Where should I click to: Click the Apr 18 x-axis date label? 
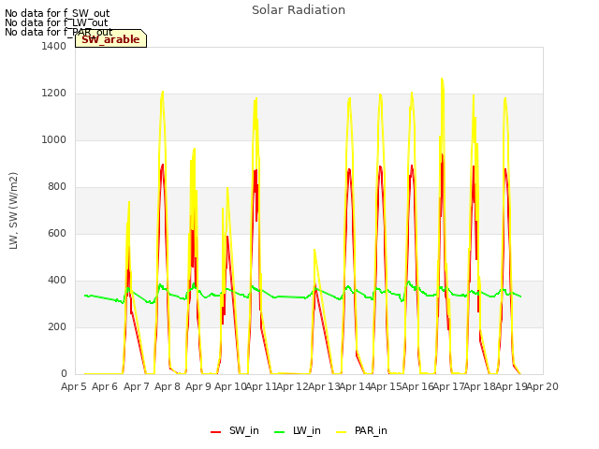(x=480, y=386)
